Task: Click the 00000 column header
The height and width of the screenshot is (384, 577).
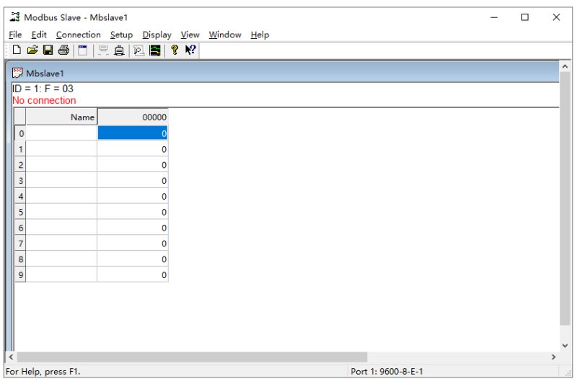Action: (133, 117)
